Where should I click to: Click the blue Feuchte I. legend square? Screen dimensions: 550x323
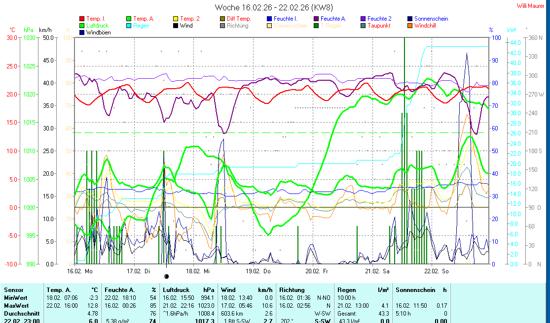[269, 19]
